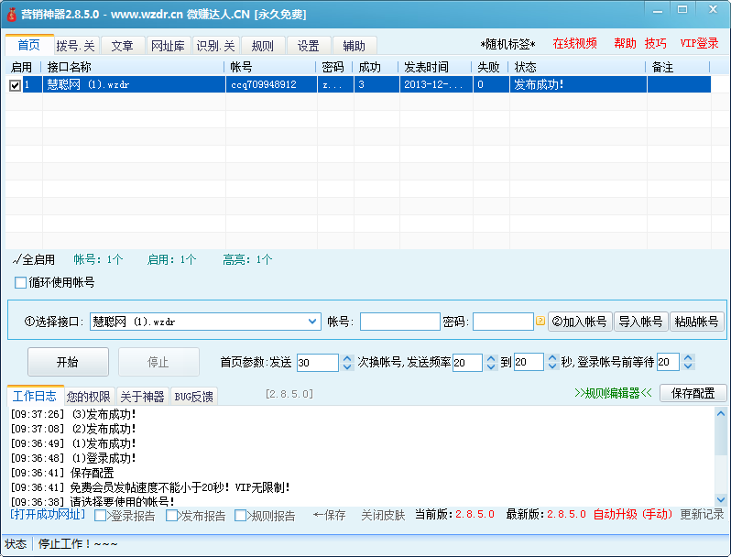
Task: Click the work log vertical scrollbar
Action: pos(719,455)
